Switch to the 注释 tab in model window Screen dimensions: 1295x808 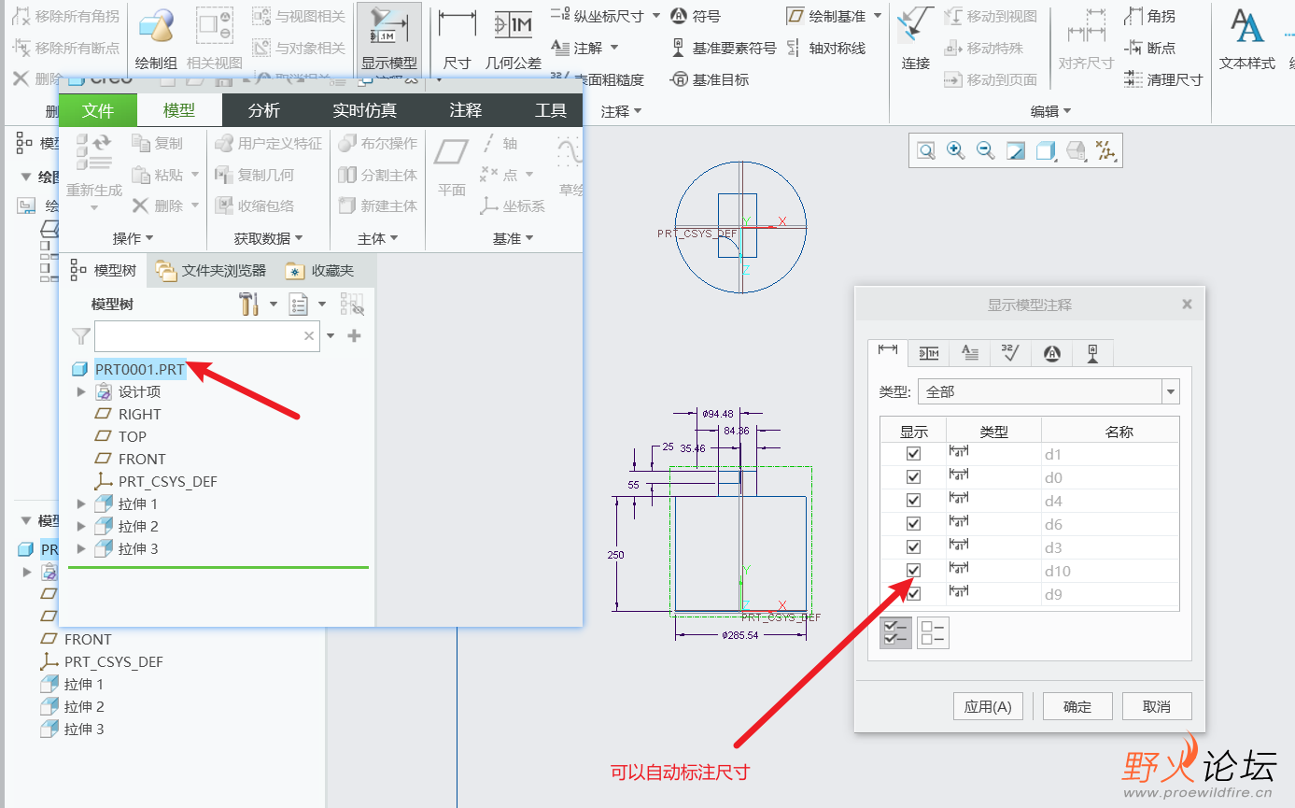tap(466, 110)
